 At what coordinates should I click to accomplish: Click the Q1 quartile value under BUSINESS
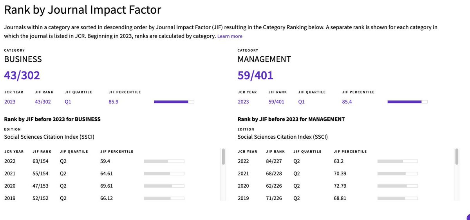coord(69,102)
